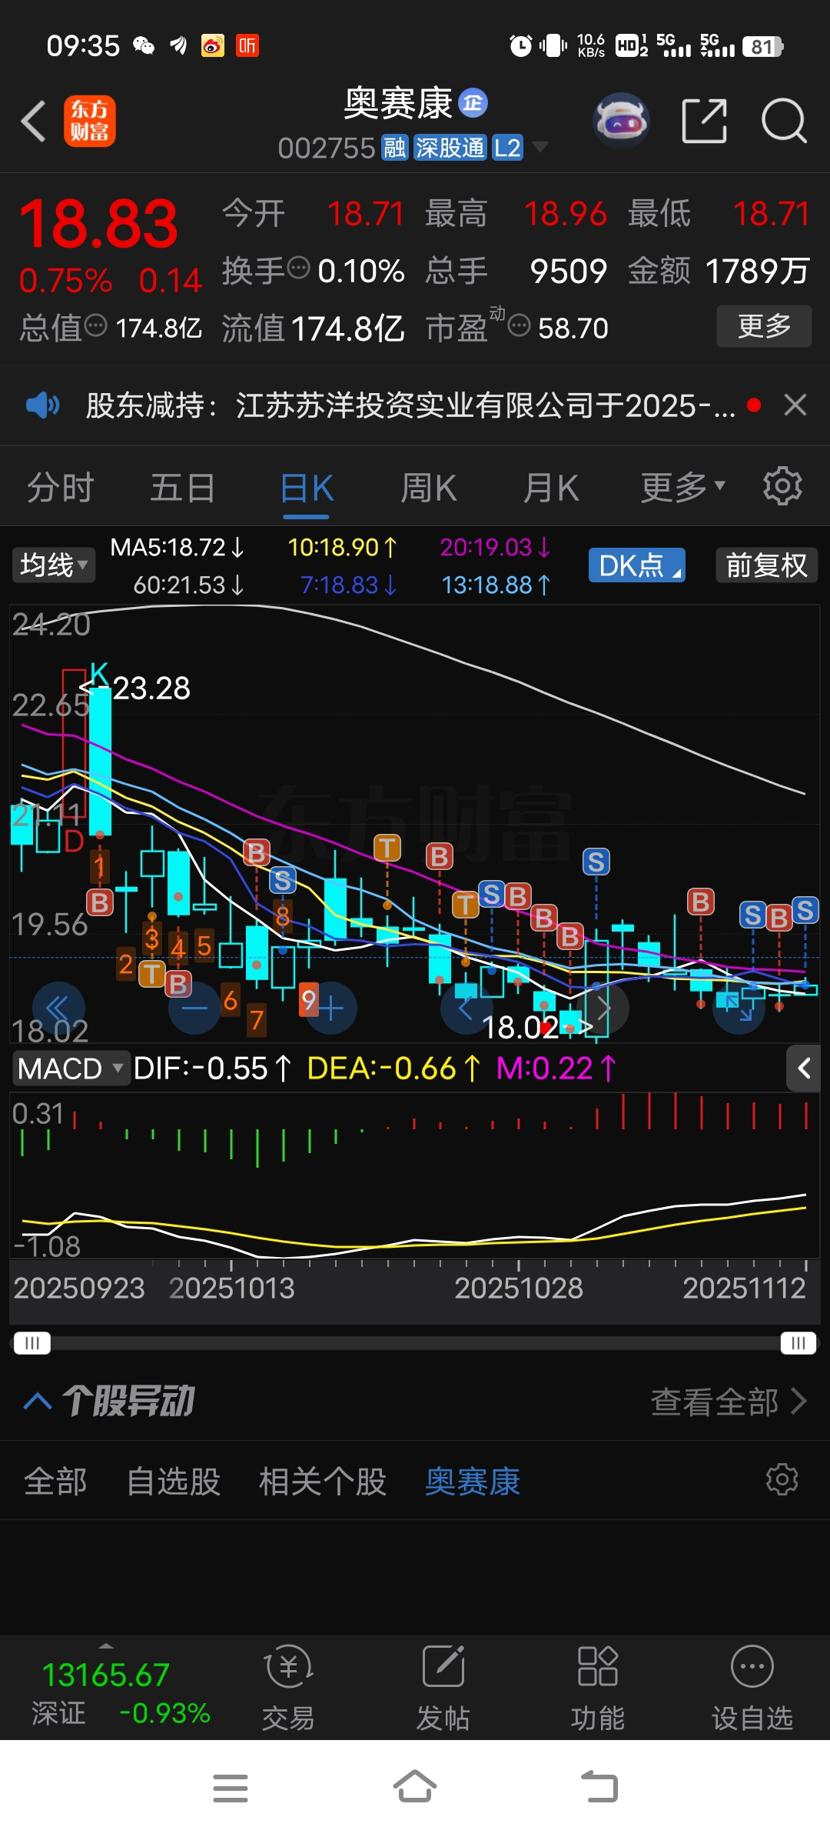Toggle 前复权 price adjustment
Screen dimensions: 830x1837
tap(766, 565)
